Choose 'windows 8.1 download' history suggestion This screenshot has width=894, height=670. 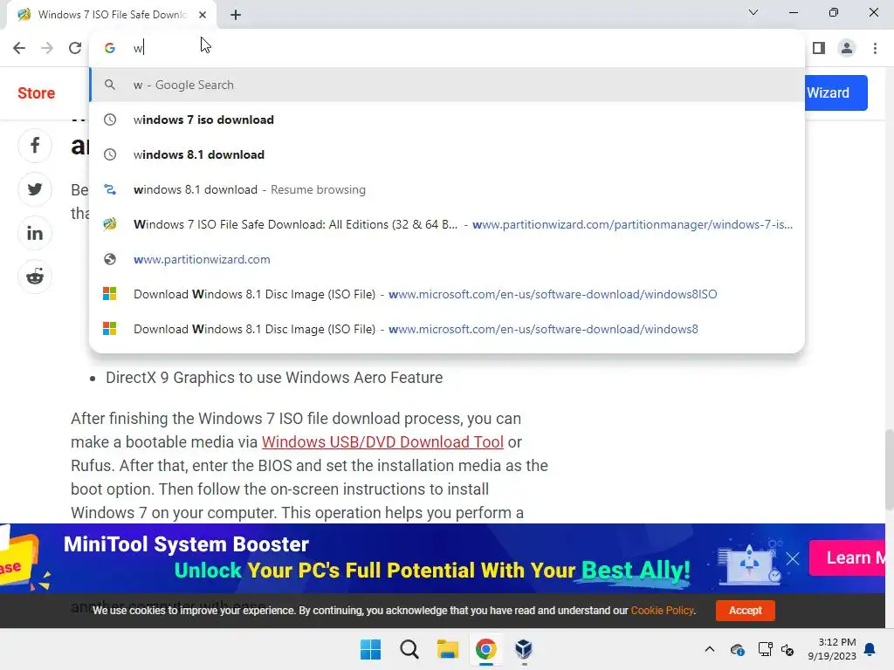pos(447,154)
